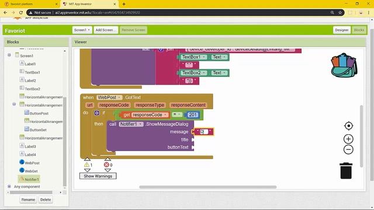Select the Label1 component icon
The width and height of the screenshot is (374, 210).
click(22, 63)
